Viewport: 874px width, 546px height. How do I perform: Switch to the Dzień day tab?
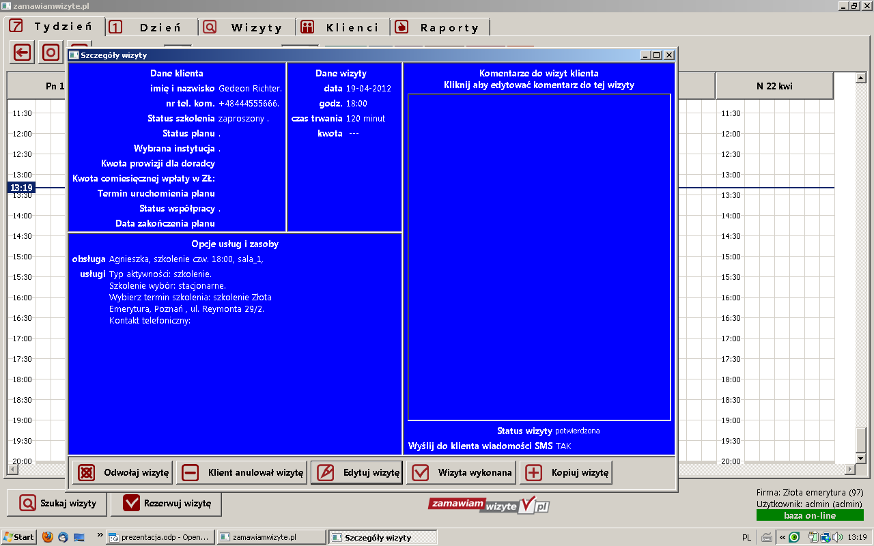(152, 27)
